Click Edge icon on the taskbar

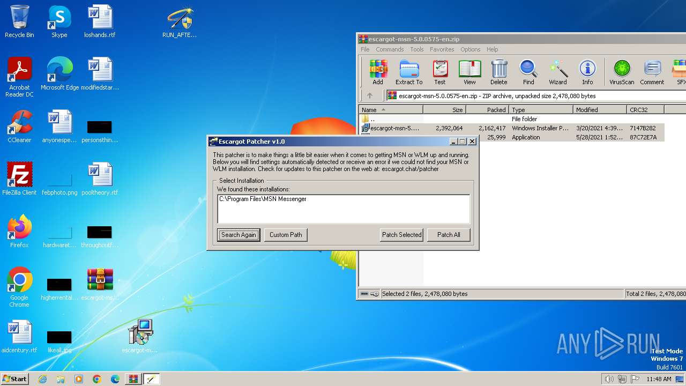[115, 379]
